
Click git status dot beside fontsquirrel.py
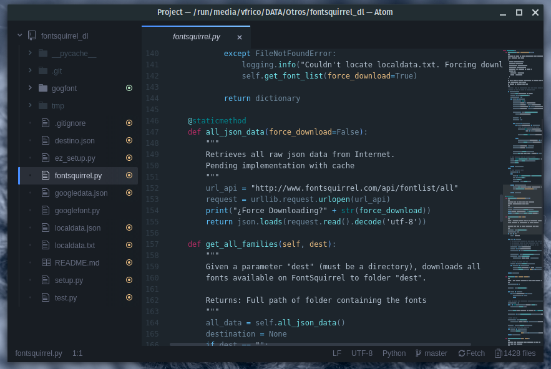[129, 175]
